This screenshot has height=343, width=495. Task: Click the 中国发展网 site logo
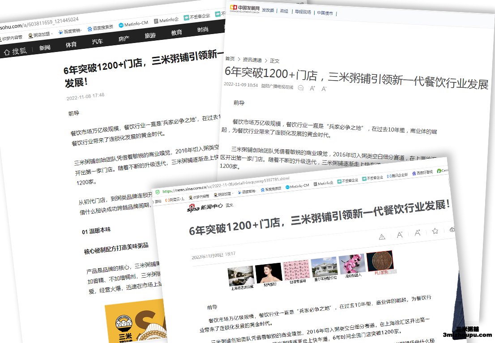(245, 9)
